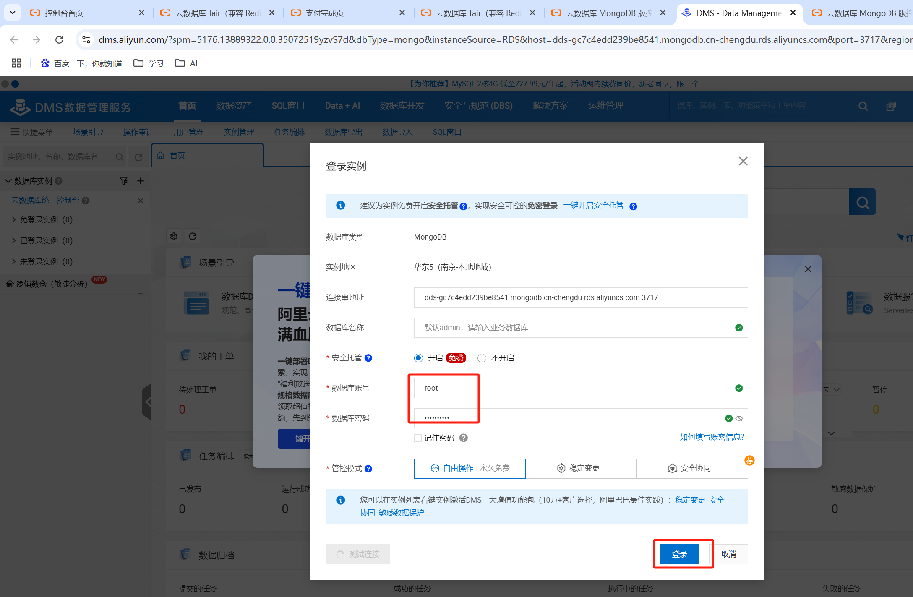Expand 已登录实例 (0) tree node
The image size is (913, 597).
click(x=13, y=240)
